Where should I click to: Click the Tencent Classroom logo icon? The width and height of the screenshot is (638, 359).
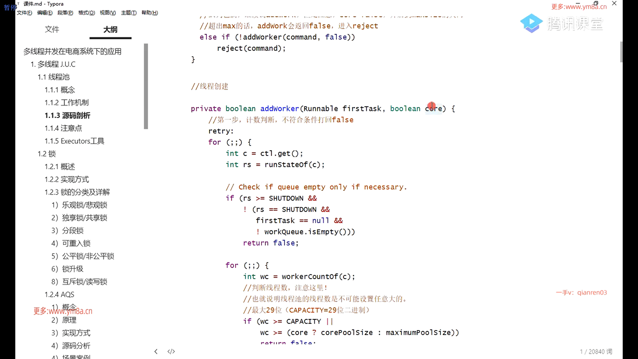click(531, 23)
